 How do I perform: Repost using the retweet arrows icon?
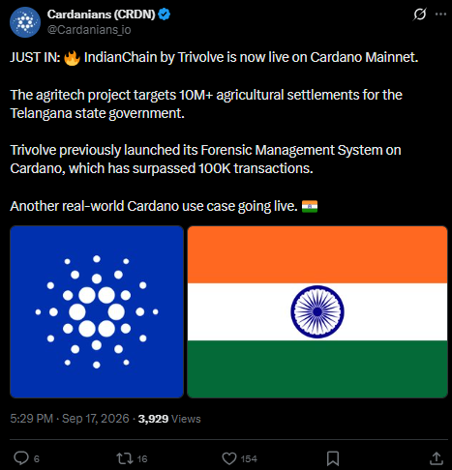(x=125, y=458)
